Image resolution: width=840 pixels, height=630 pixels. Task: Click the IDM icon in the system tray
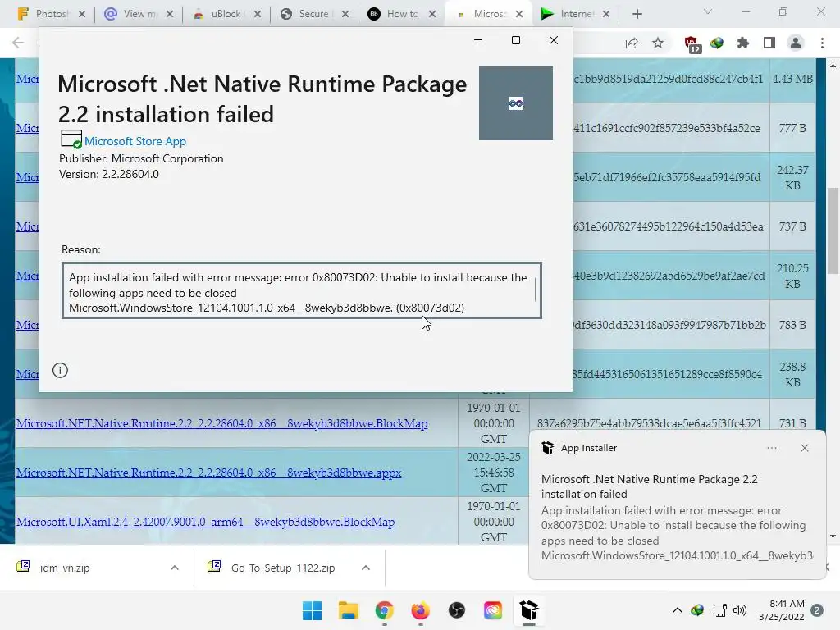[697, 610]
